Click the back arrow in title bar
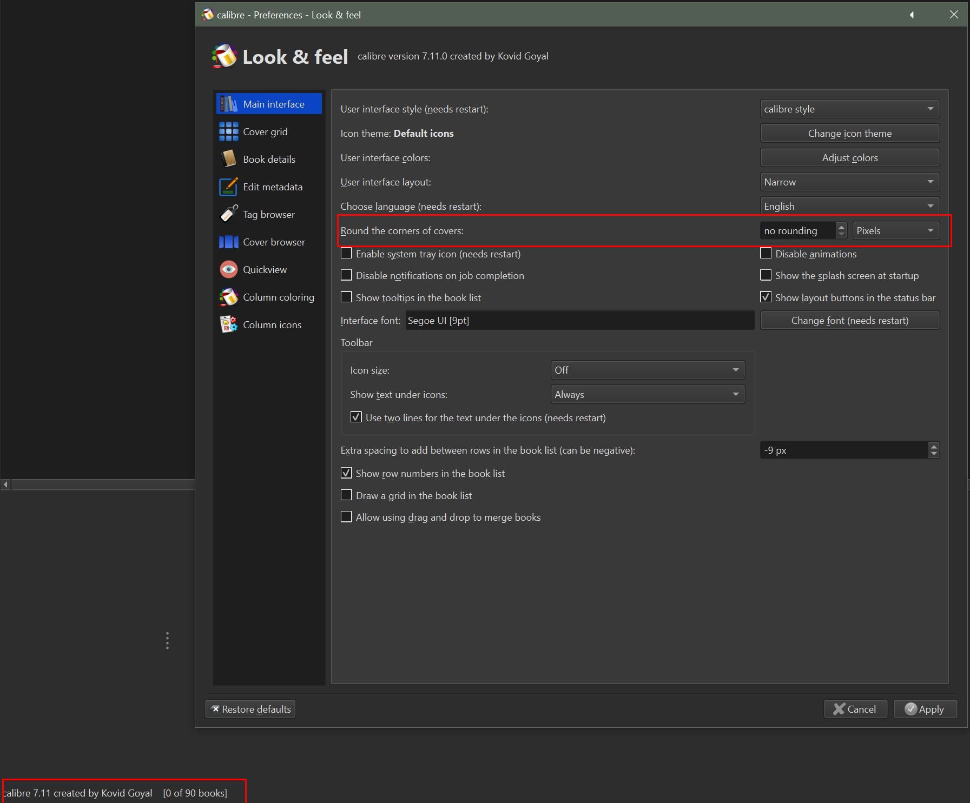Screen dimensions: 970x803 click(912, 15)
